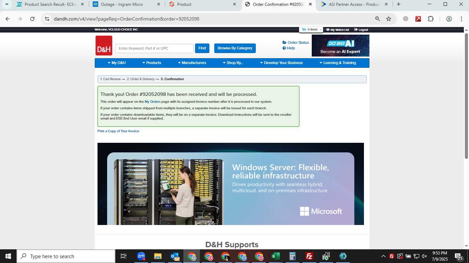Open File Explorer from the taskbar
The width and height of the screenshot is (469, 263).
point(158,256)
